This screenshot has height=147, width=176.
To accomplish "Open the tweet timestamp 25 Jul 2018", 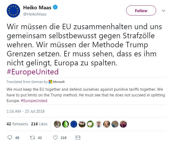I will coord(26,111).
